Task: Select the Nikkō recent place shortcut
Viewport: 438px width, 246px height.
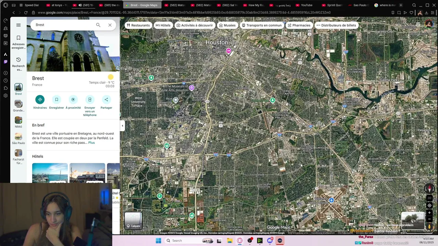Action: 18,122
